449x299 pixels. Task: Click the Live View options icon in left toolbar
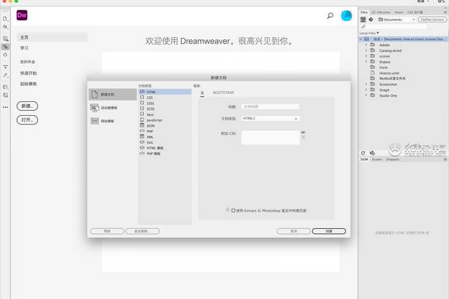tap(6, 39)
